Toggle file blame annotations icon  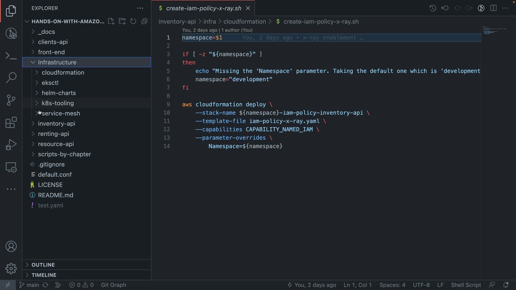click(x=481, y=8)
